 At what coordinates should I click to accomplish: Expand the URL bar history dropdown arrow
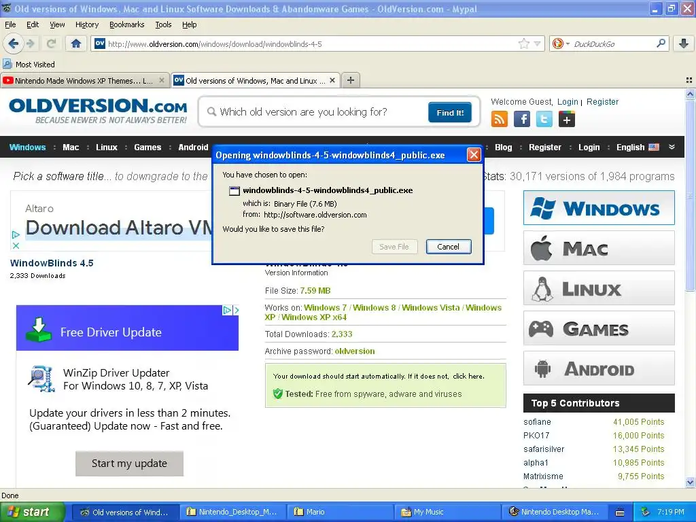[x=537, y=43]
